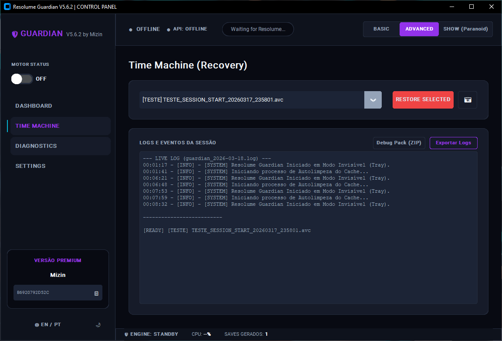
Task: Click the Resolume Guardian title bar app icon
Action: point(7,7)
